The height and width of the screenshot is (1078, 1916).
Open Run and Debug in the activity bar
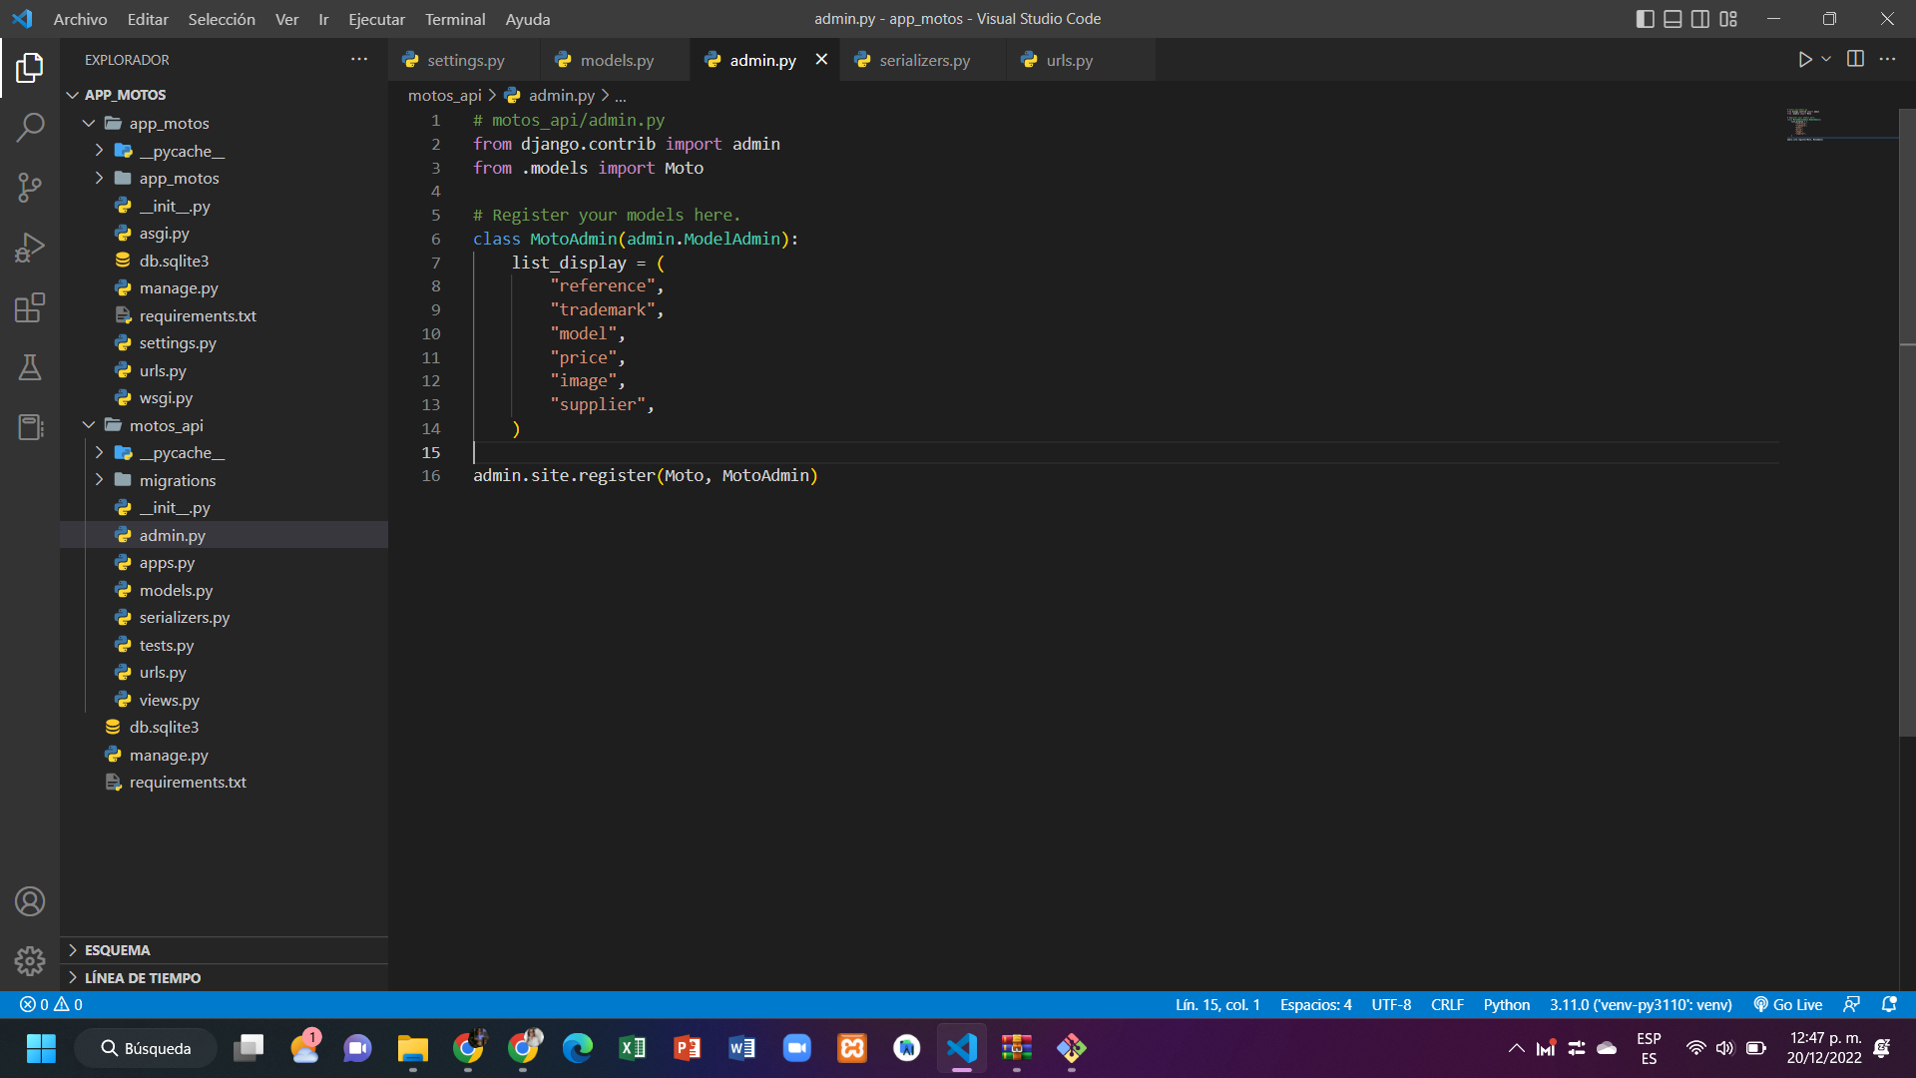(30, 248)
